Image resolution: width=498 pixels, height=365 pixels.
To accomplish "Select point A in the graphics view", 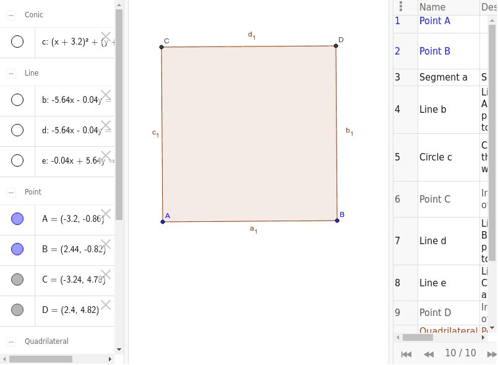I will [x=163, y=222].
